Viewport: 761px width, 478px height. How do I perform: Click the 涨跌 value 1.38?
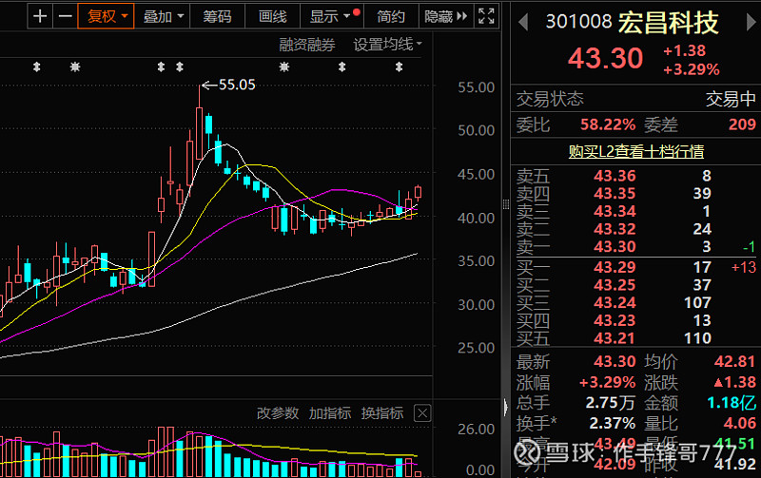pyautogui.click(x=734, y=382)
